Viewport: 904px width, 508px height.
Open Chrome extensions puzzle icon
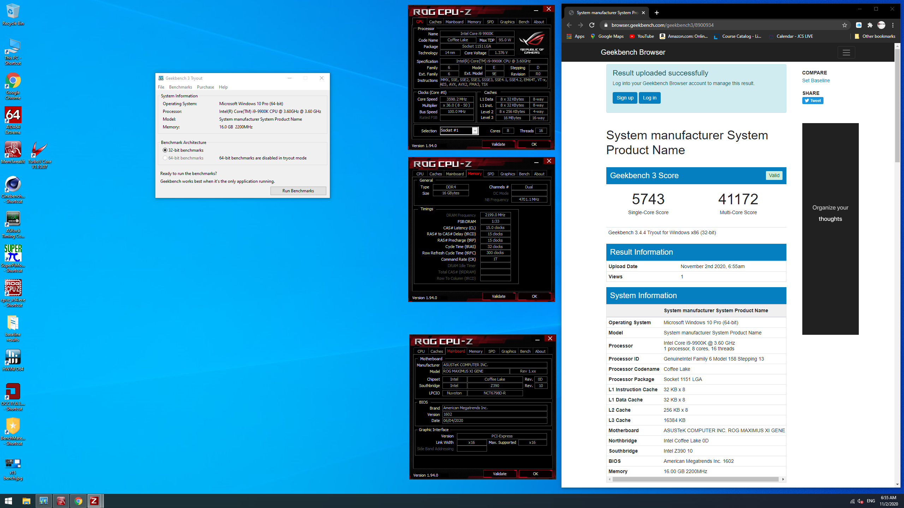(870, 25)
